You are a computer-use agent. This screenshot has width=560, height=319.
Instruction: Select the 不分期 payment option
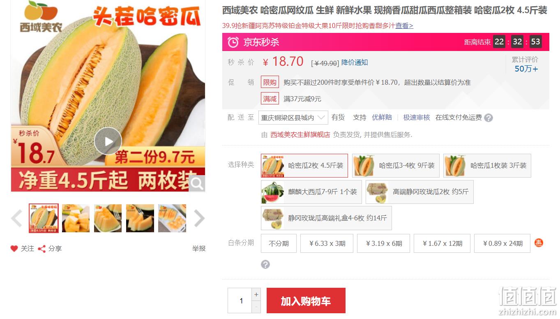pyautogui.click(x=279, y=243)
